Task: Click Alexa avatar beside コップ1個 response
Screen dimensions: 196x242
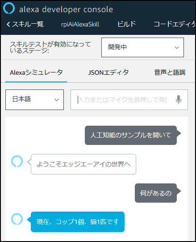Action: (17, 219)
